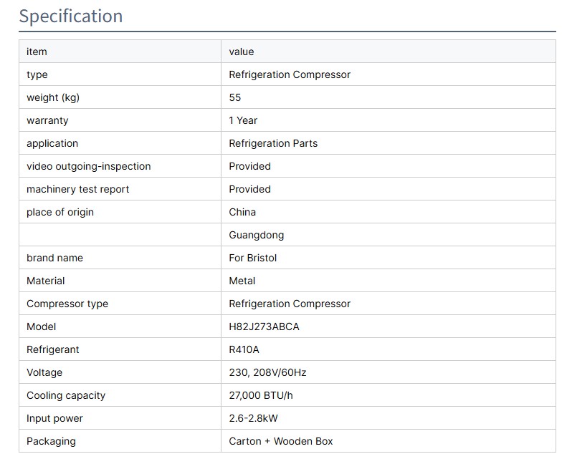Viewport: 567px width, 464px height.
Task: Select the machinery test report label
Action: (78, 189)
